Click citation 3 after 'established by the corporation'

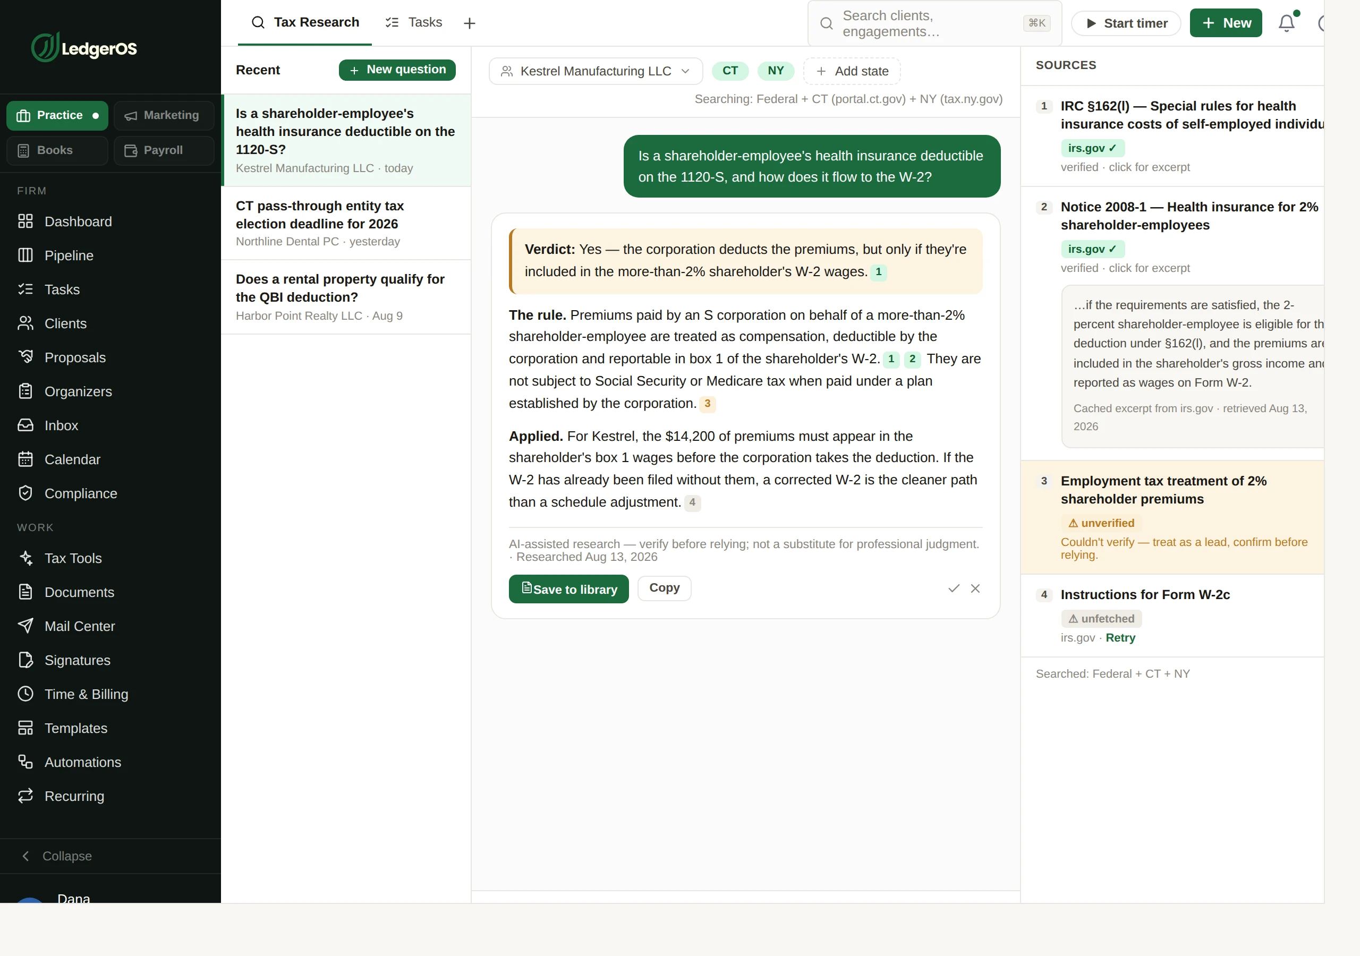[x=707, y=403]
